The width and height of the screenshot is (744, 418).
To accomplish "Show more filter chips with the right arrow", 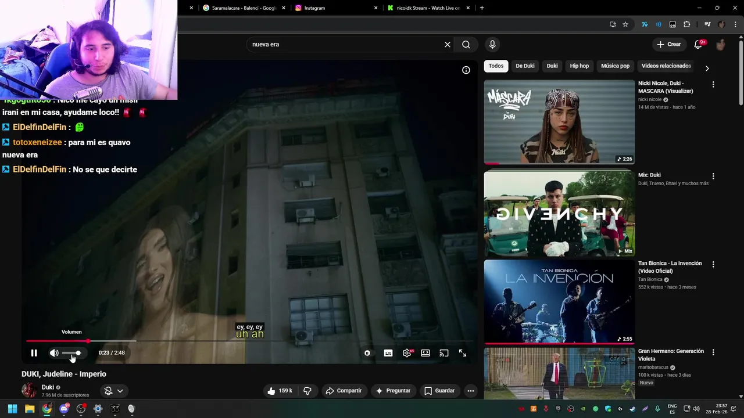I will [x=707, y=69].
